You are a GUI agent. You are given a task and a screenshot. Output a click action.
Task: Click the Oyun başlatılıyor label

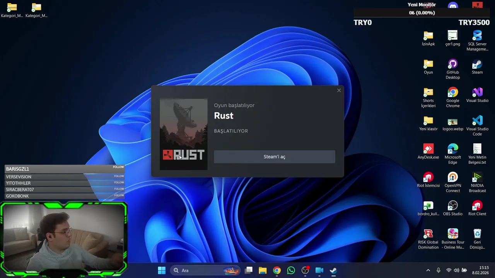(x=234, y=105)
